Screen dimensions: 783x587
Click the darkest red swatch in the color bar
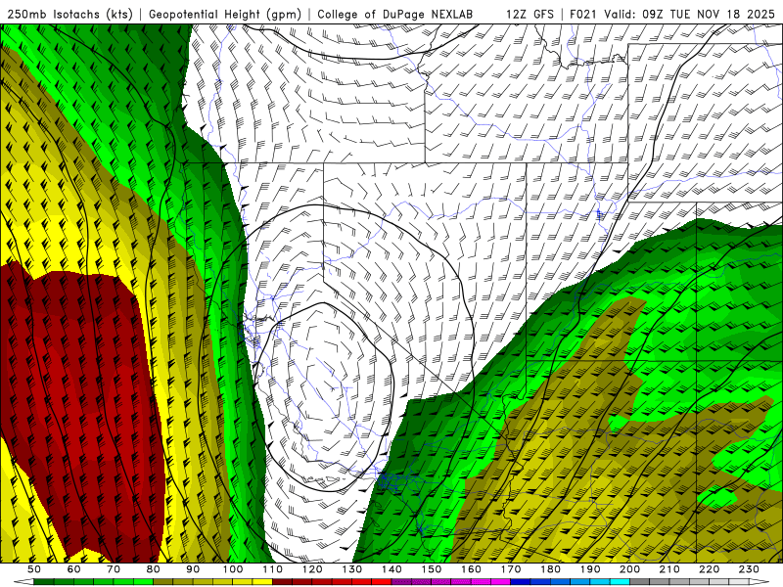[x=283, y=582]
